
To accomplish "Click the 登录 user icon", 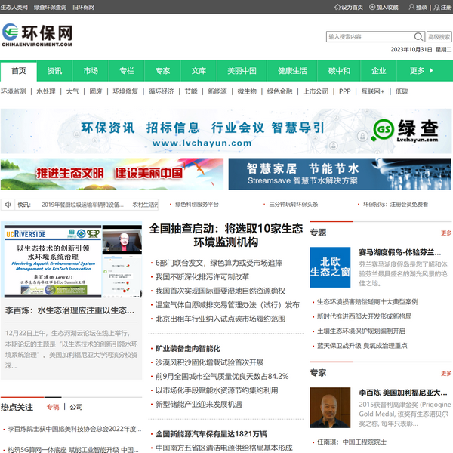I will [411, 7].
